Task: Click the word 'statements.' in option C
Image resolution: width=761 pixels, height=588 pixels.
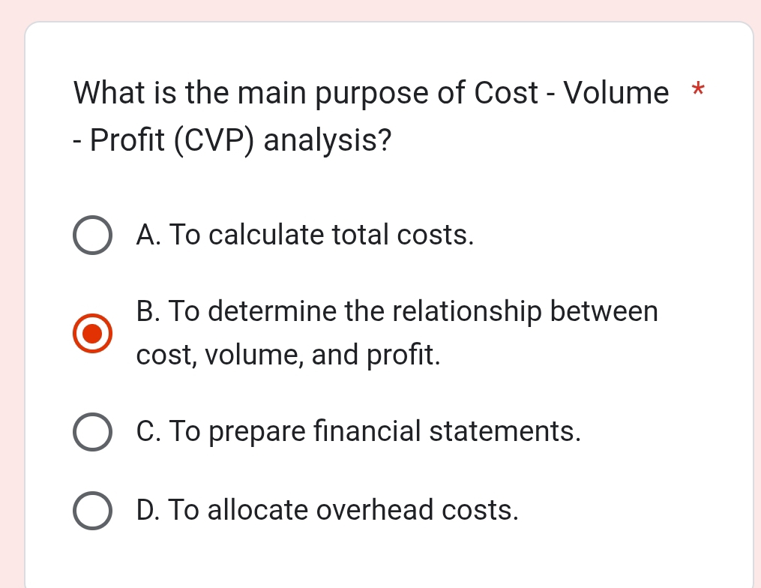Action: point(505,432)
